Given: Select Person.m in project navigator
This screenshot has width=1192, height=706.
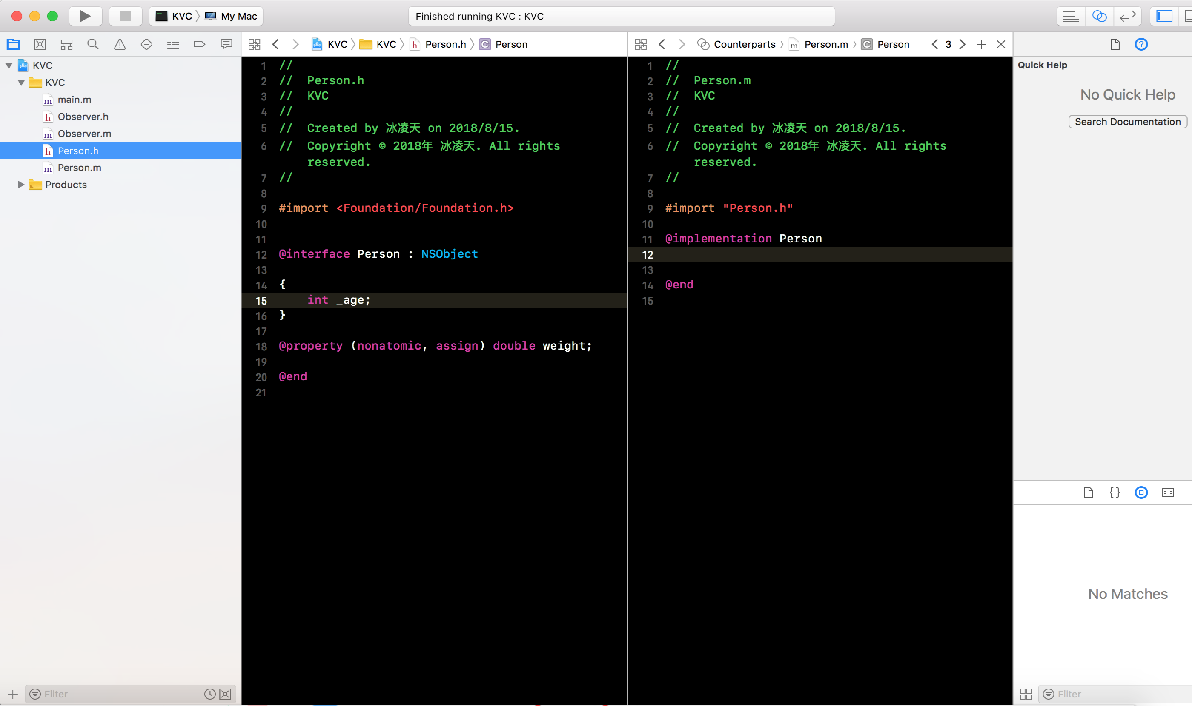Looking at the screenshot, I should tap(79, 168).
